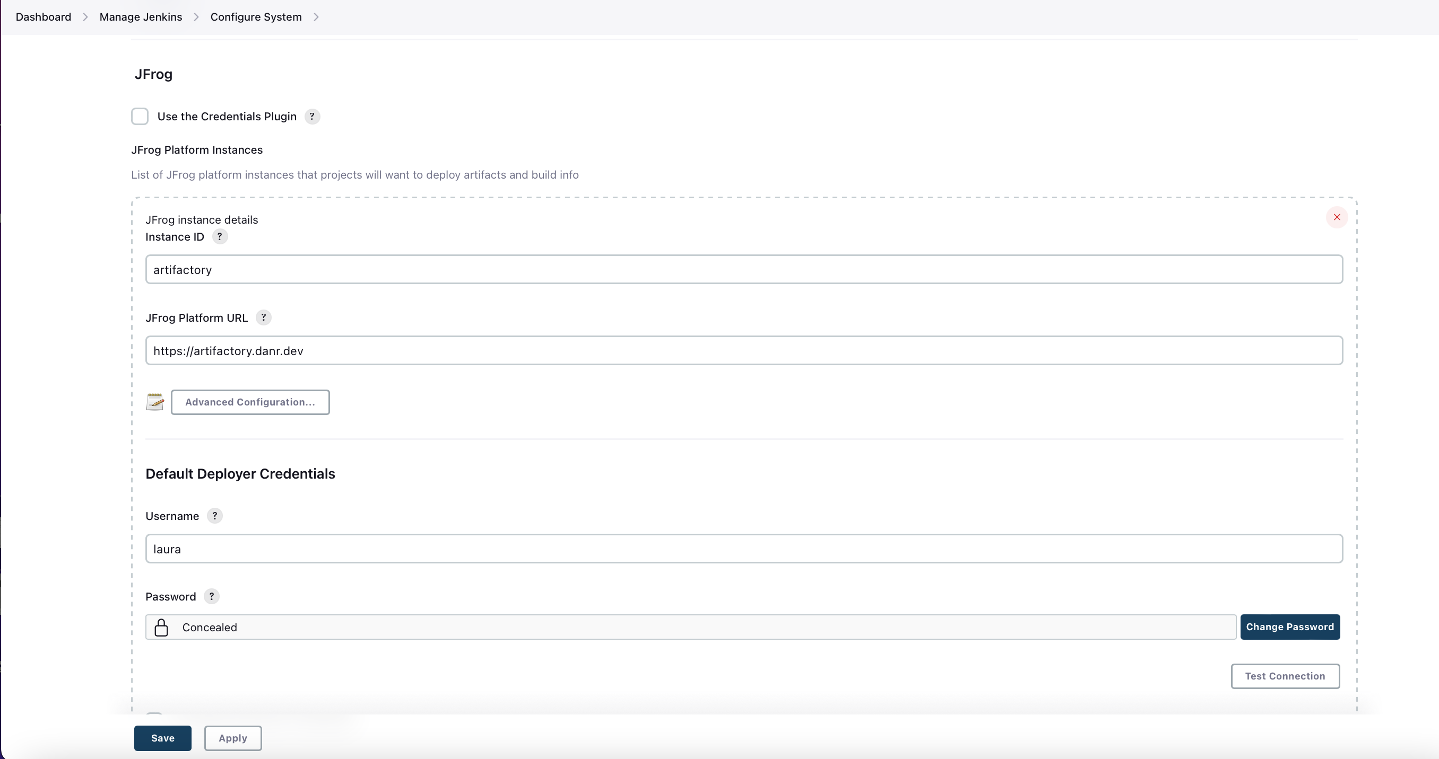Click the notepad icon beside Advanced Configuration

coord(155,402)
